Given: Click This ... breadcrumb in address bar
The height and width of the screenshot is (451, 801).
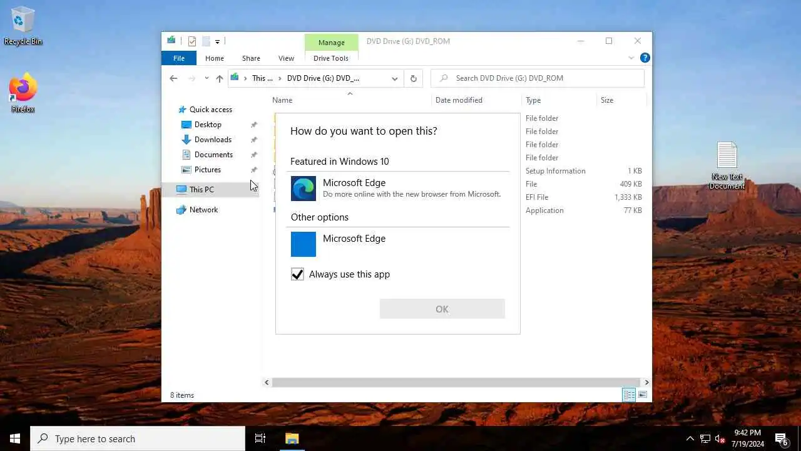Looking at the screenshot, I should coord(262,78).
